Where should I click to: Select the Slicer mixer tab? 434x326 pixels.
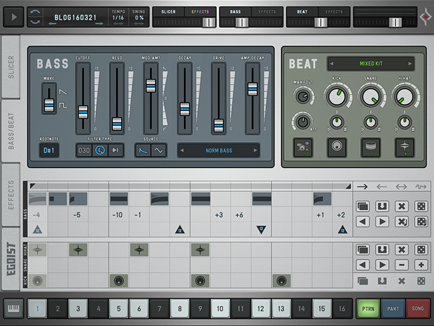168,12
